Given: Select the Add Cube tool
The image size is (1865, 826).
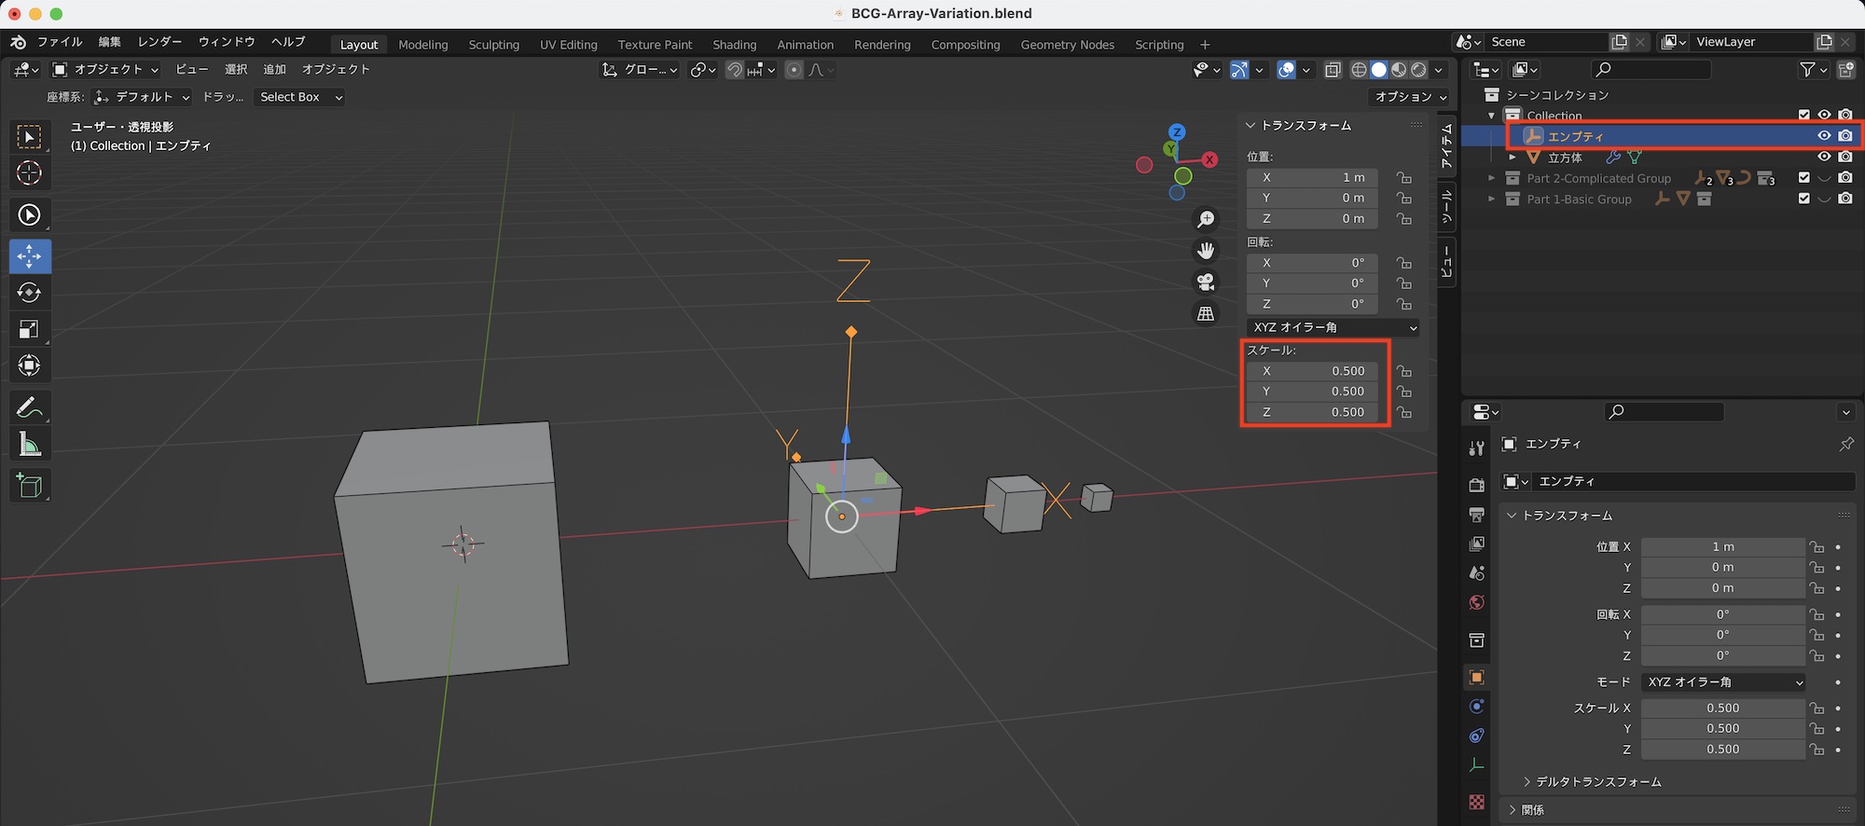Looking at the screenshot, I should pos(30,486).
